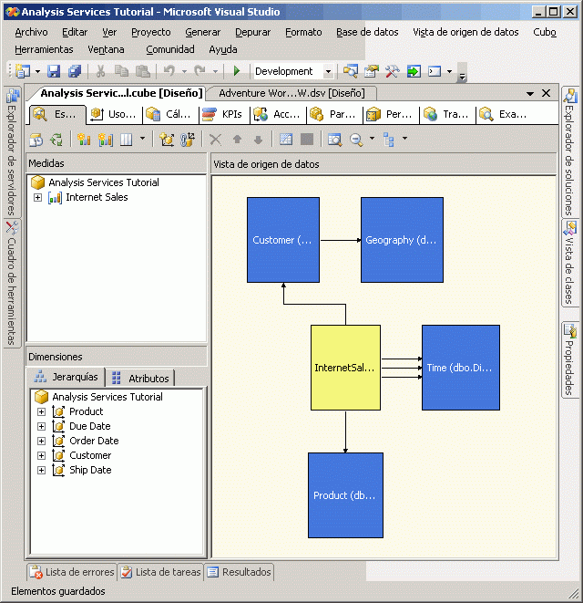
Task: Open Vista de clases side tab
Action: click(570, 263)
